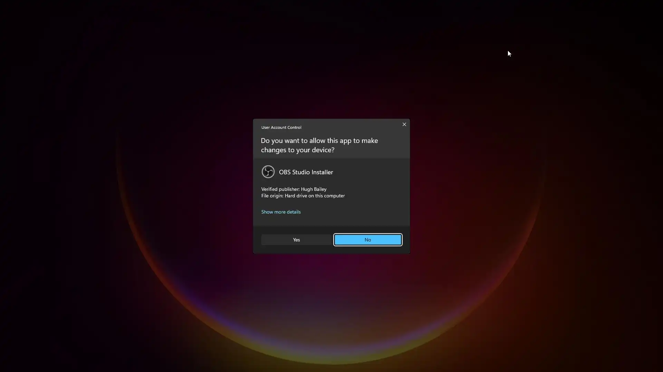Click the word 'Control' in dialog title
Image resolution: width=663 pixels, height=372 pixels.
tap(294, 127)
